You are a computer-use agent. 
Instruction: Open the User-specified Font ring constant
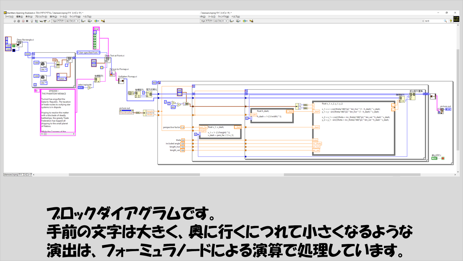89,52
